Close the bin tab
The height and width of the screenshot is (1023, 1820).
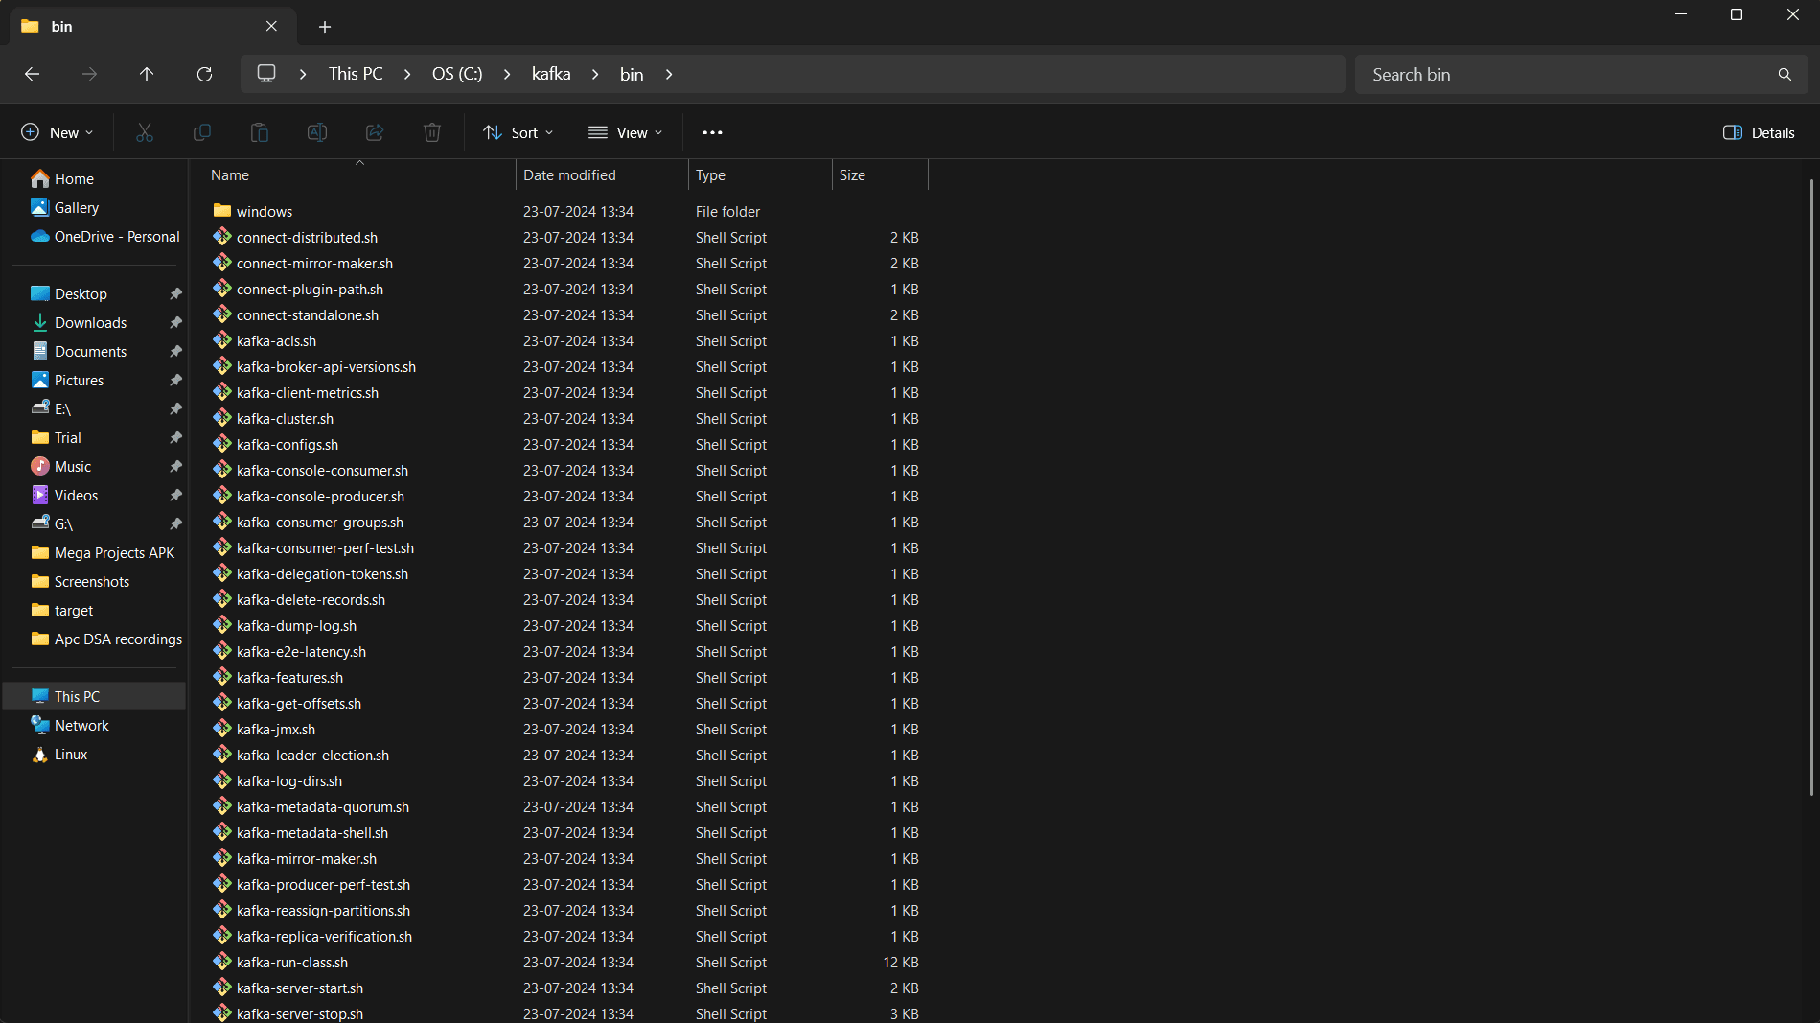click(271, 26)
